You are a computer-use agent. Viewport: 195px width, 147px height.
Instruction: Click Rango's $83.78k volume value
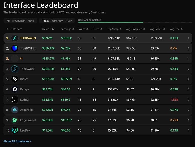(x=47, y=89)
